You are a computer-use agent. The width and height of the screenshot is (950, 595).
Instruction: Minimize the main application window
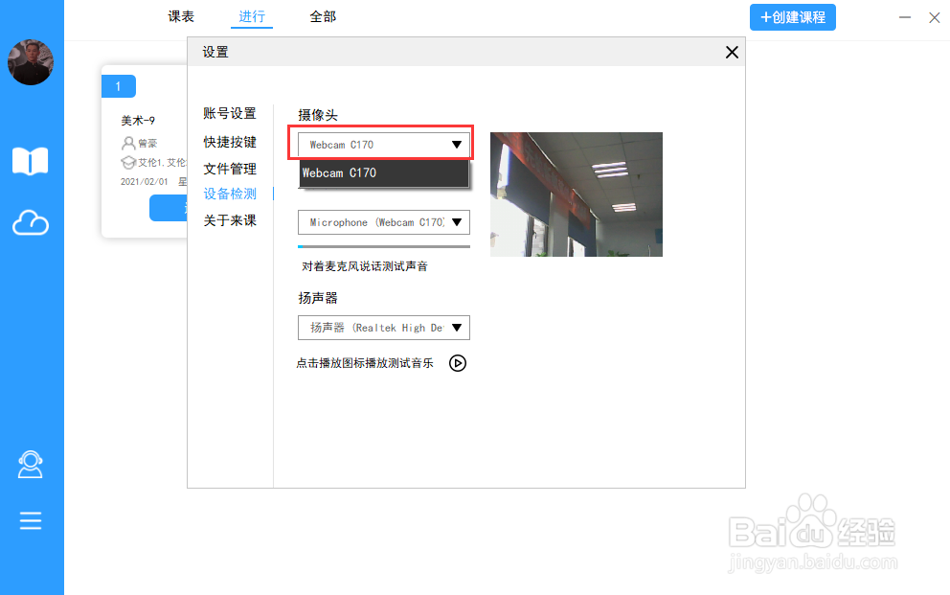point(905,17)
